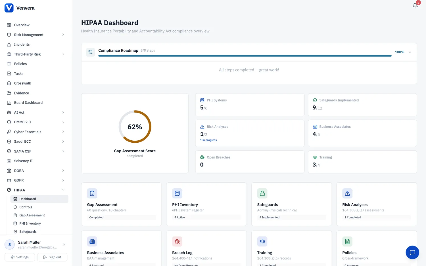Click the Evidence folder icon in sidebar
This screenshot has width=426, height=266.
click(9, 93)
